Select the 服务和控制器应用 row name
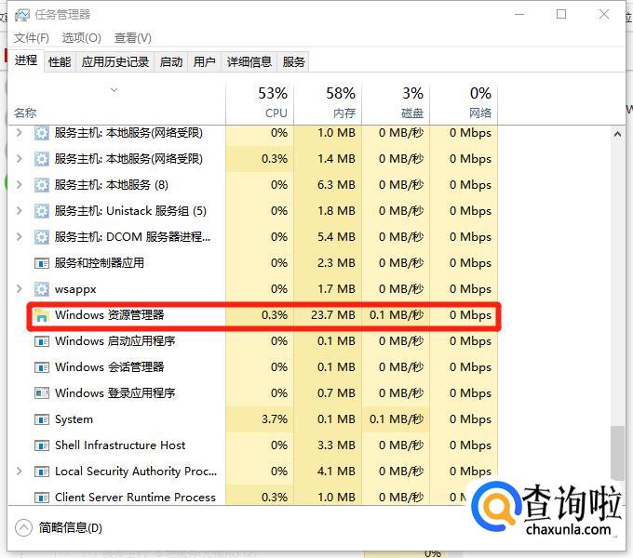This screenshot has width=633, height=558. click(x=100, y=263)
